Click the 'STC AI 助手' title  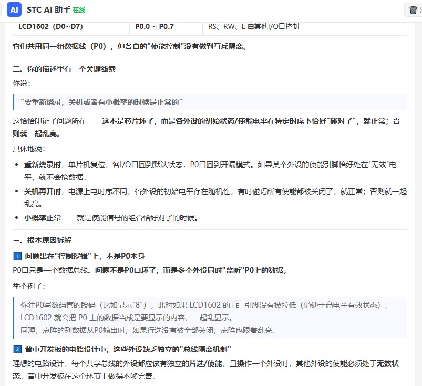pos(48,10)
